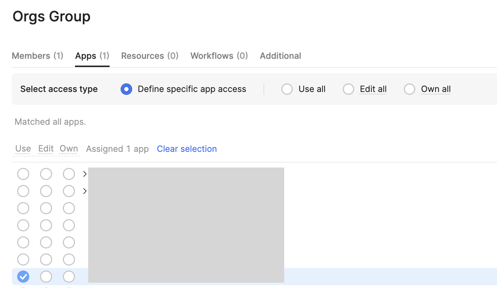Expand the second folder row chevron
This screenshot has width=497, height=288.
pos(85,191)
